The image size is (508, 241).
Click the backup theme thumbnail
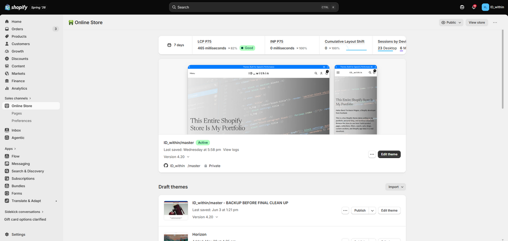176,210
